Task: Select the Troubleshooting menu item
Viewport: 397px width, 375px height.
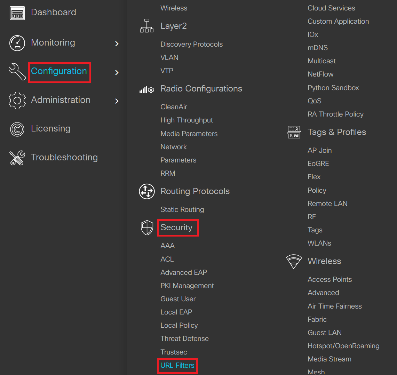Action: click(x=64, y=157)
